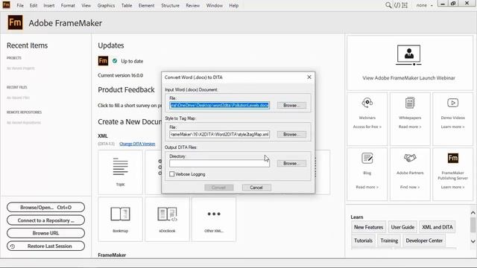Open the Window menu
The width and height of the screenshot is (477, 268).
215,5
